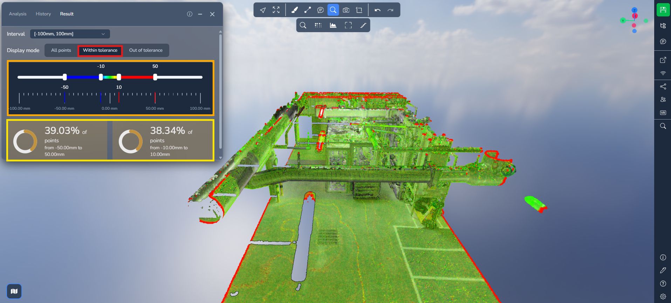Select the brush paint tool
Image resolution: width=671 pixels, height=303 pixels.
click(294, 10)
